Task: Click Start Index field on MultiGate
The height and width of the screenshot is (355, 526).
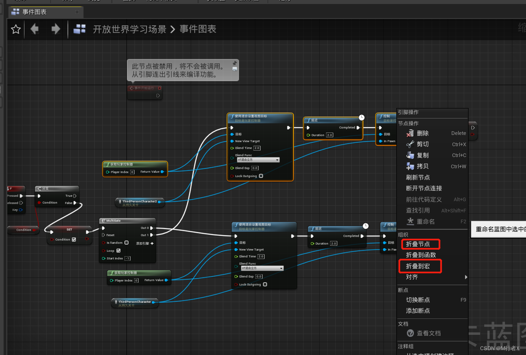Action: pyautogui.click(x=127, y=258)
